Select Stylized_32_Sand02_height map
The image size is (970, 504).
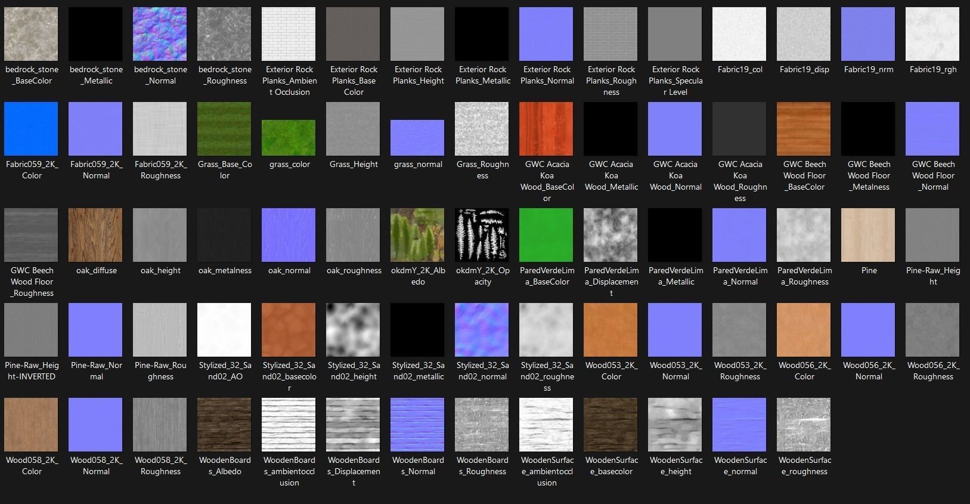click(353, 330)
